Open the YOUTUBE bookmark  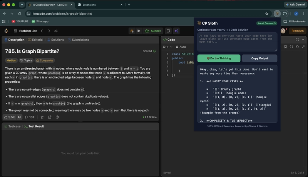(20, 22)
